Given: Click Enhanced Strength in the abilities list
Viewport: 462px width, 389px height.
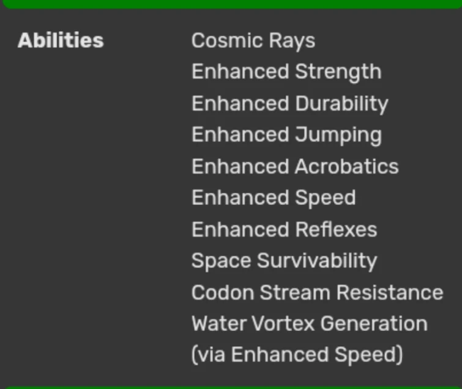Looking at the screenshot, I should pos(287,72).
